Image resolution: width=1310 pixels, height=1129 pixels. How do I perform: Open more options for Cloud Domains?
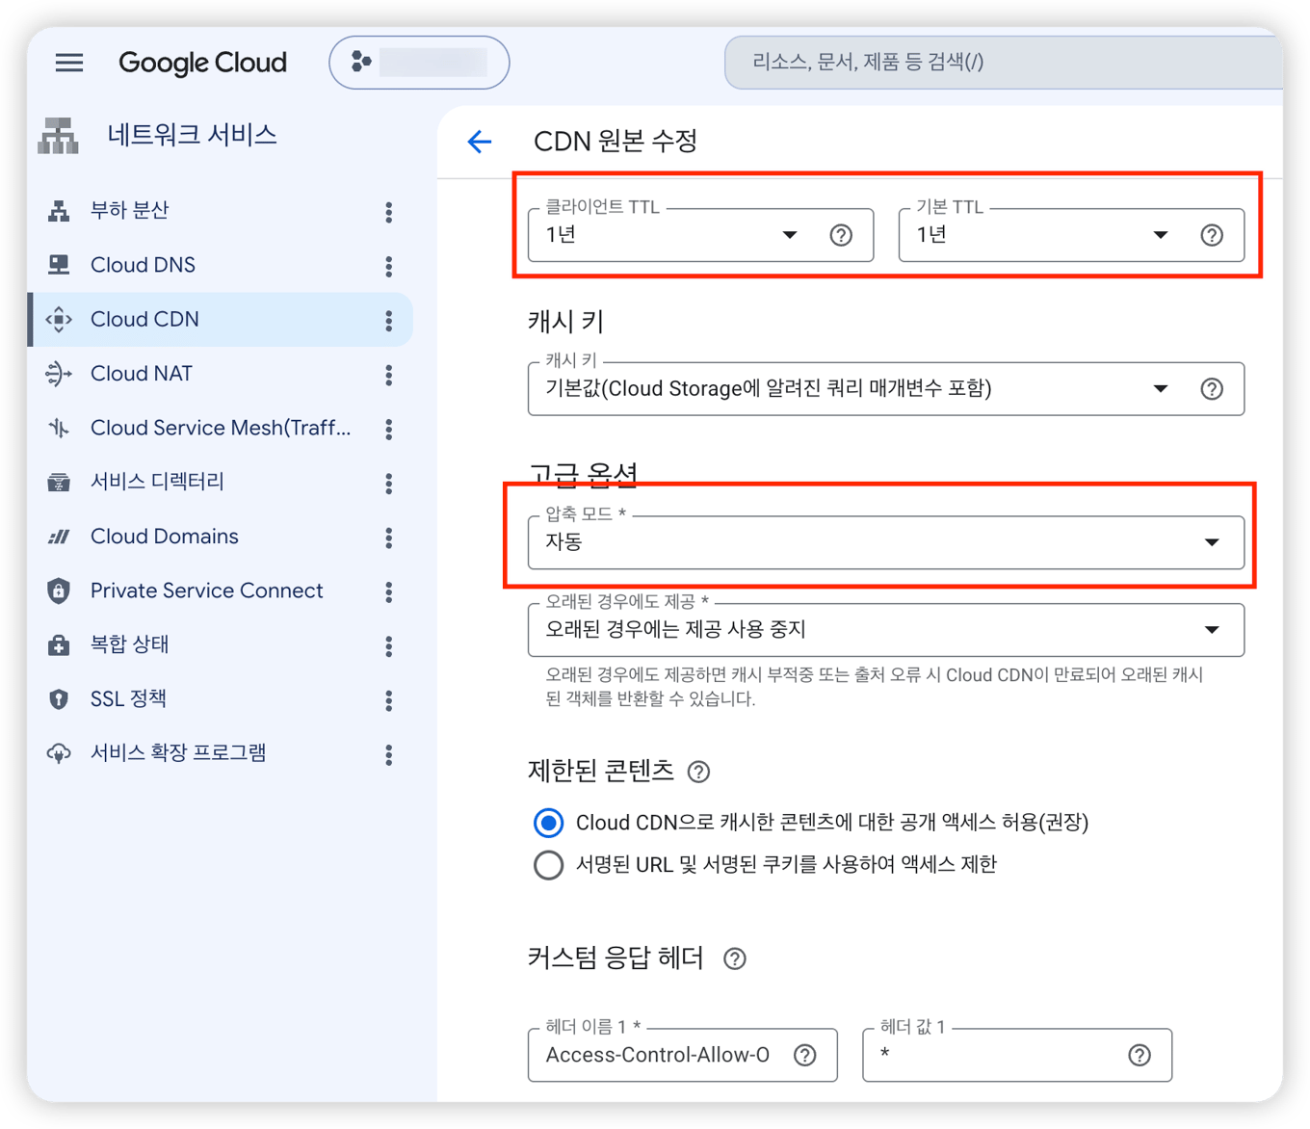coord(389,538)
